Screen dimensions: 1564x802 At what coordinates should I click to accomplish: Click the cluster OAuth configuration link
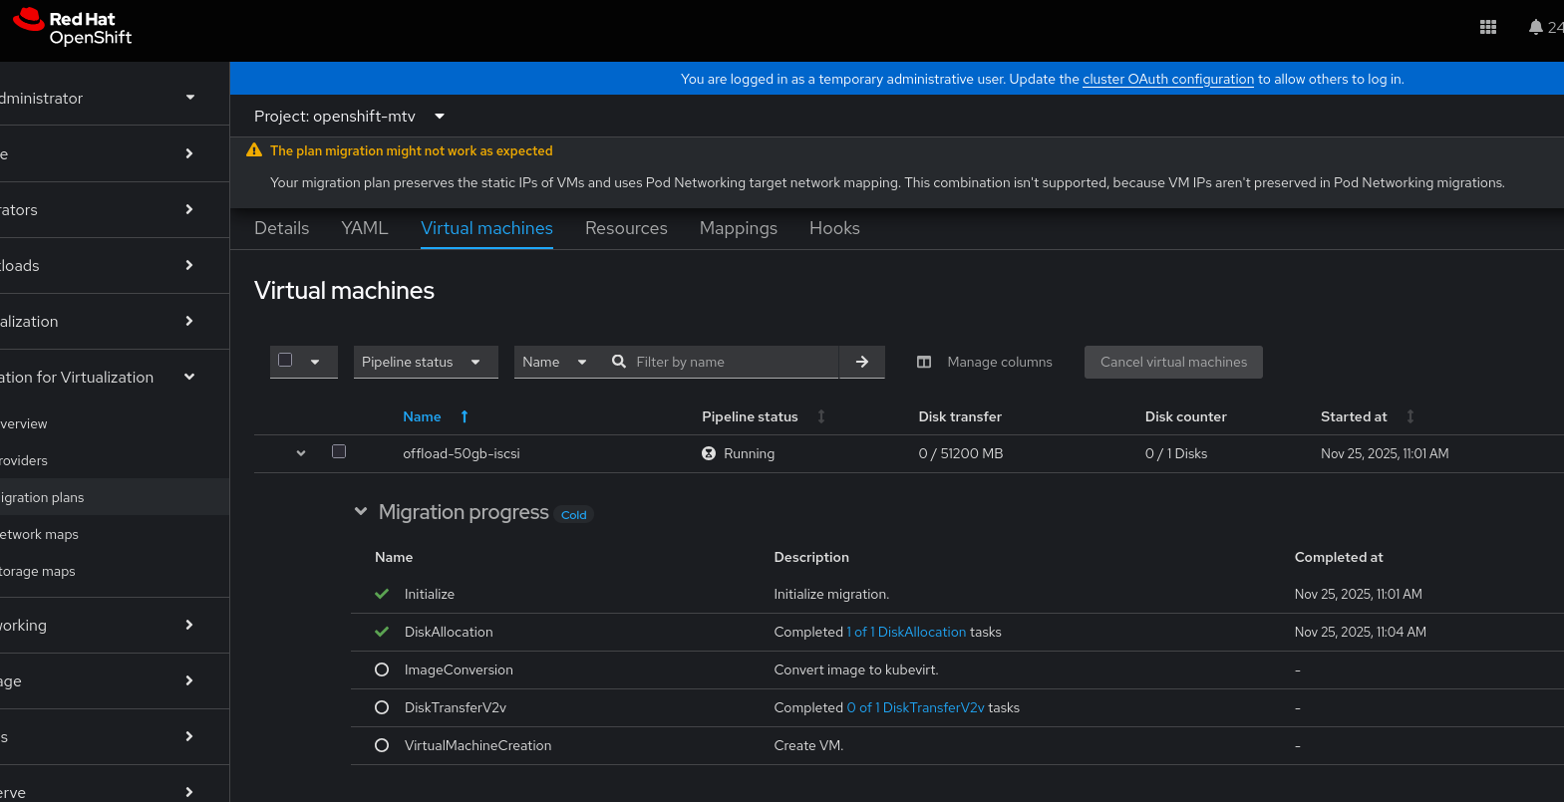pos(1168,79)
